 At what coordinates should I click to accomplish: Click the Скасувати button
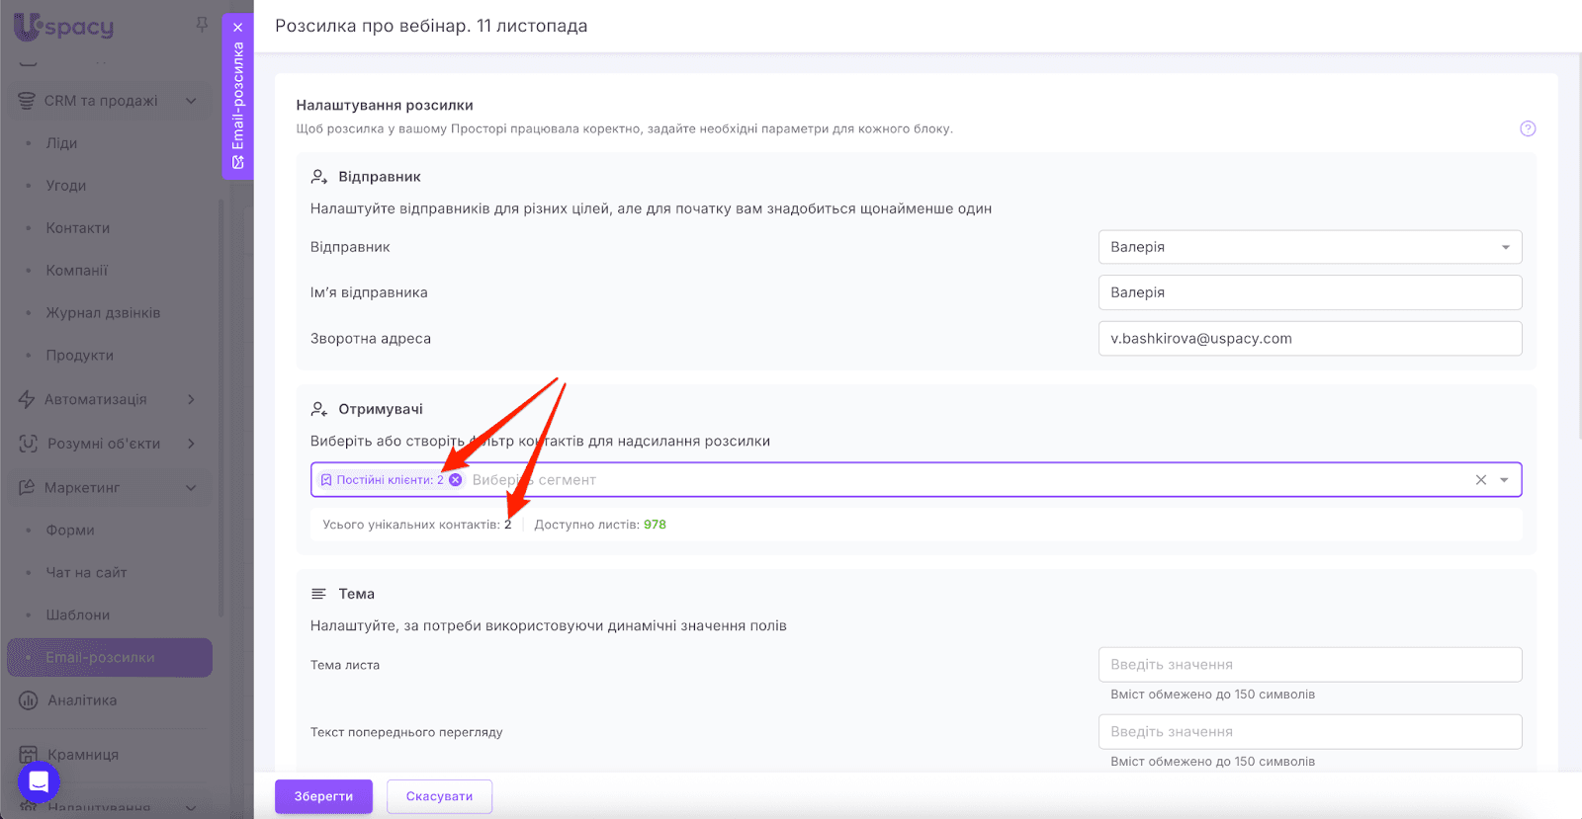[439, 796]
